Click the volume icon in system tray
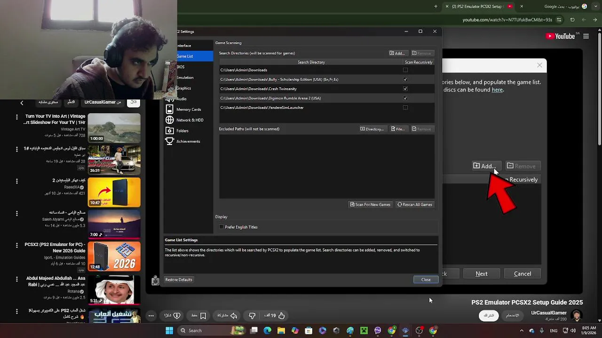 coord(573,330)
